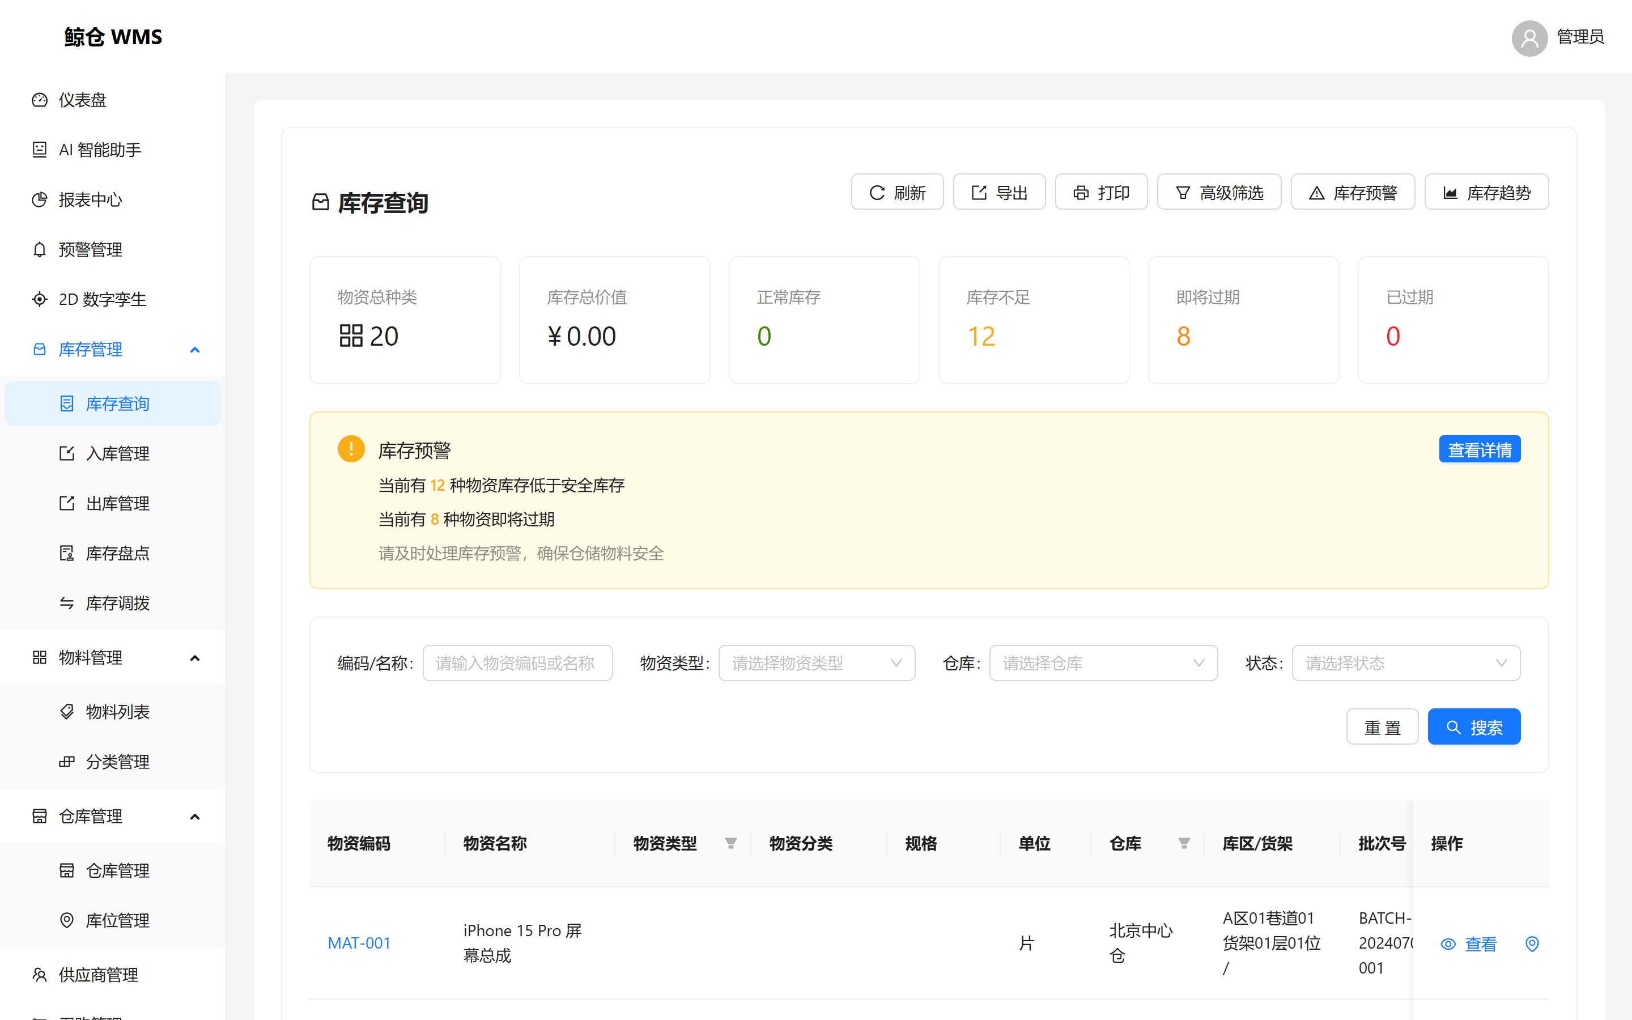Image resolution: width=1632 pixels, height=1020 pixels.
Task: Click the 出库管理 export icon
Action: (x=67, y=503)
